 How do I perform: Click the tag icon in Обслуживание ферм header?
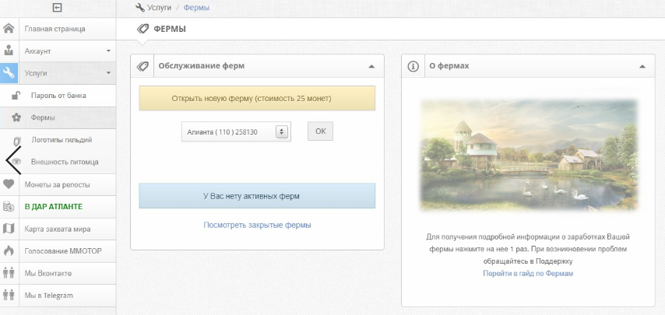point(142,66)
